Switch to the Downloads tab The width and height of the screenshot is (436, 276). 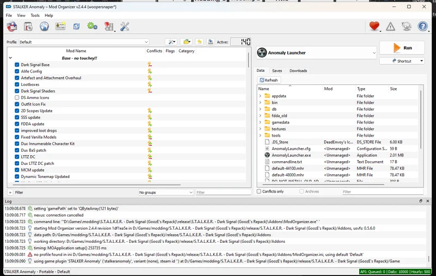click(x=298, y=71)
